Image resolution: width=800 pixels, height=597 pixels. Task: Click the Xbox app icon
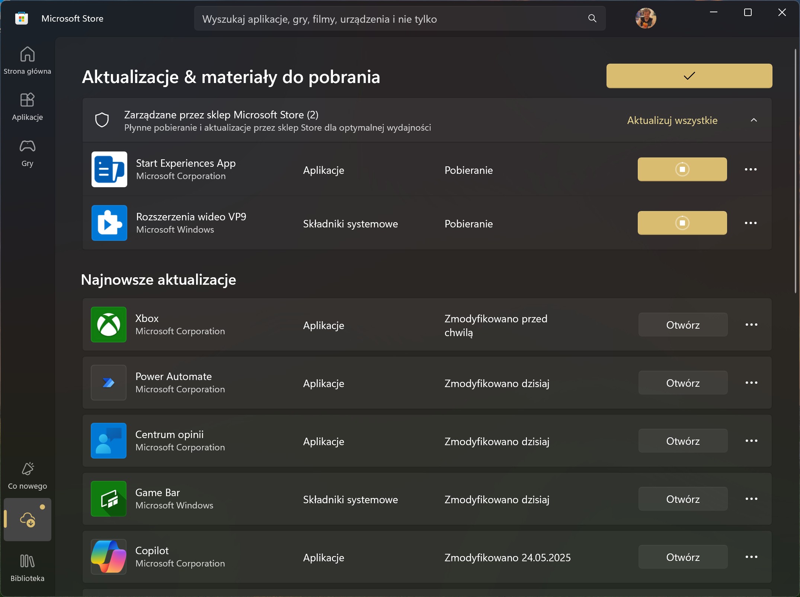coord(108,325)
